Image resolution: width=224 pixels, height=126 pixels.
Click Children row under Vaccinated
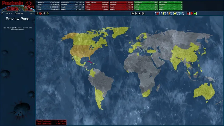[171, 5]
